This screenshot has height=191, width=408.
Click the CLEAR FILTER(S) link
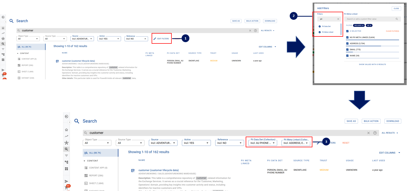point(392,31)
